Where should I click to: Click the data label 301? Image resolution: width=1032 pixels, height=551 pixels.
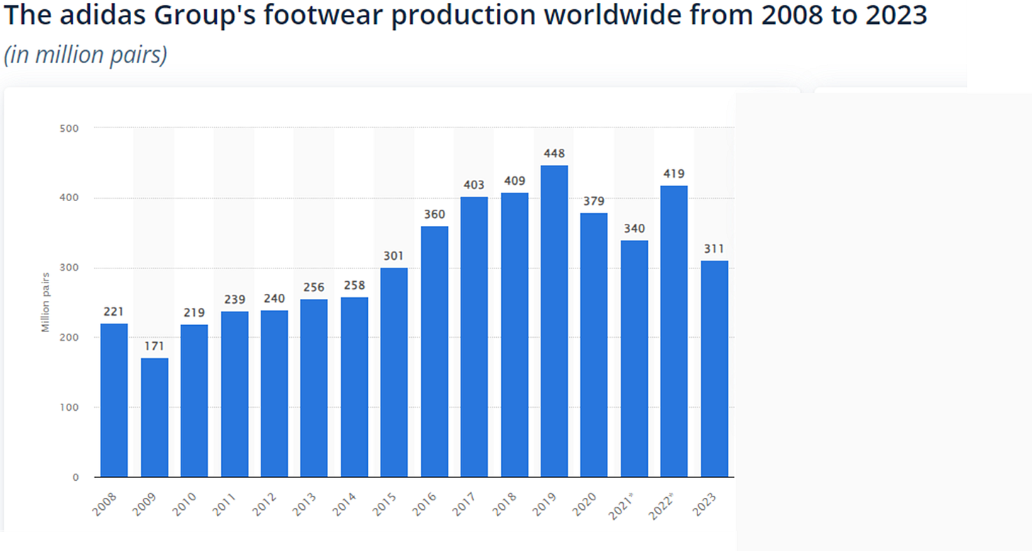394,256
